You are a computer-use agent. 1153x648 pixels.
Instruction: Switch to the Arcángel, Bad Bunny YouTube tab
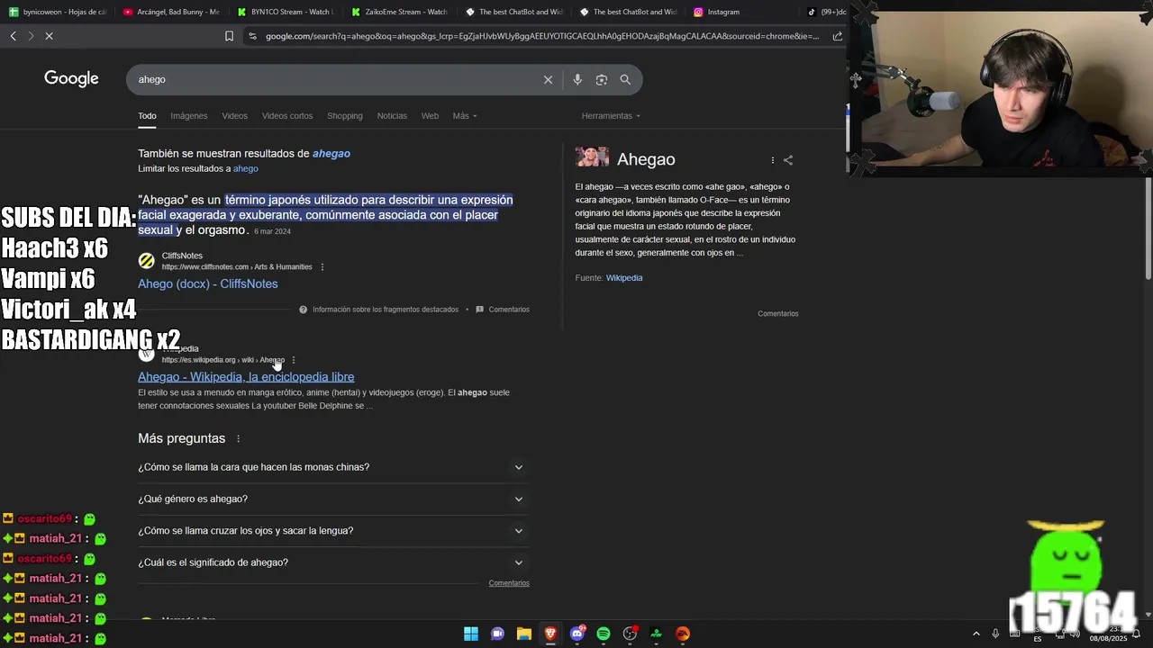(x=171, y=12)
